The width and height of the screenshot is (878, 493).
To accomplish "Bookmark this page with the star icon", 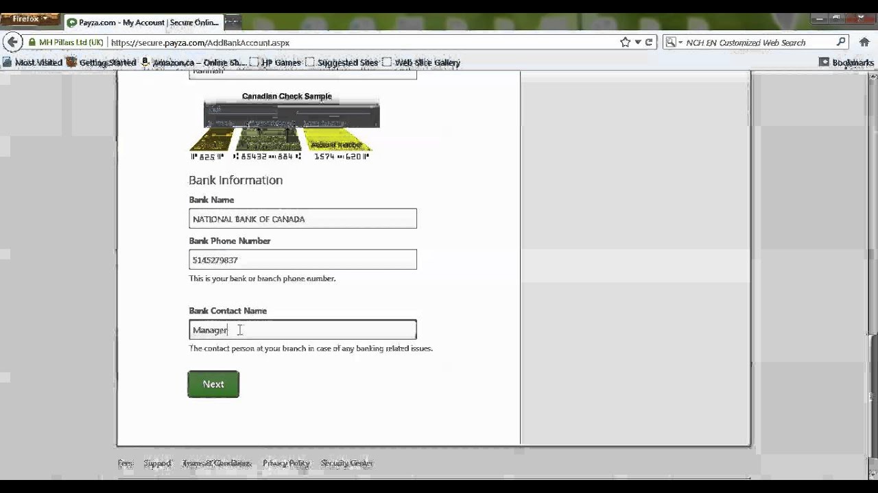I will pyautogui.click(x=625, y=42).
